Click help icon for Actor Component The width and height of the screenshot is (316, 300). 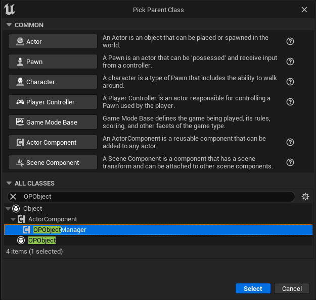[290, 142]
